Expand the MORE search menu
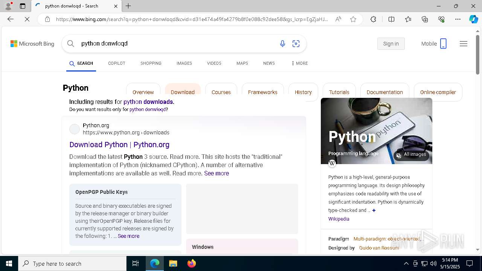Screen dimensions: 482x271 [299, 63]
